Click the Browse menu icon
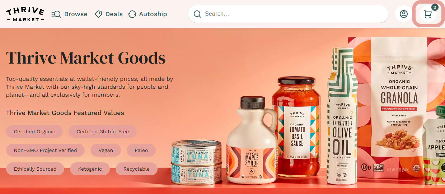 pos(56,14)
